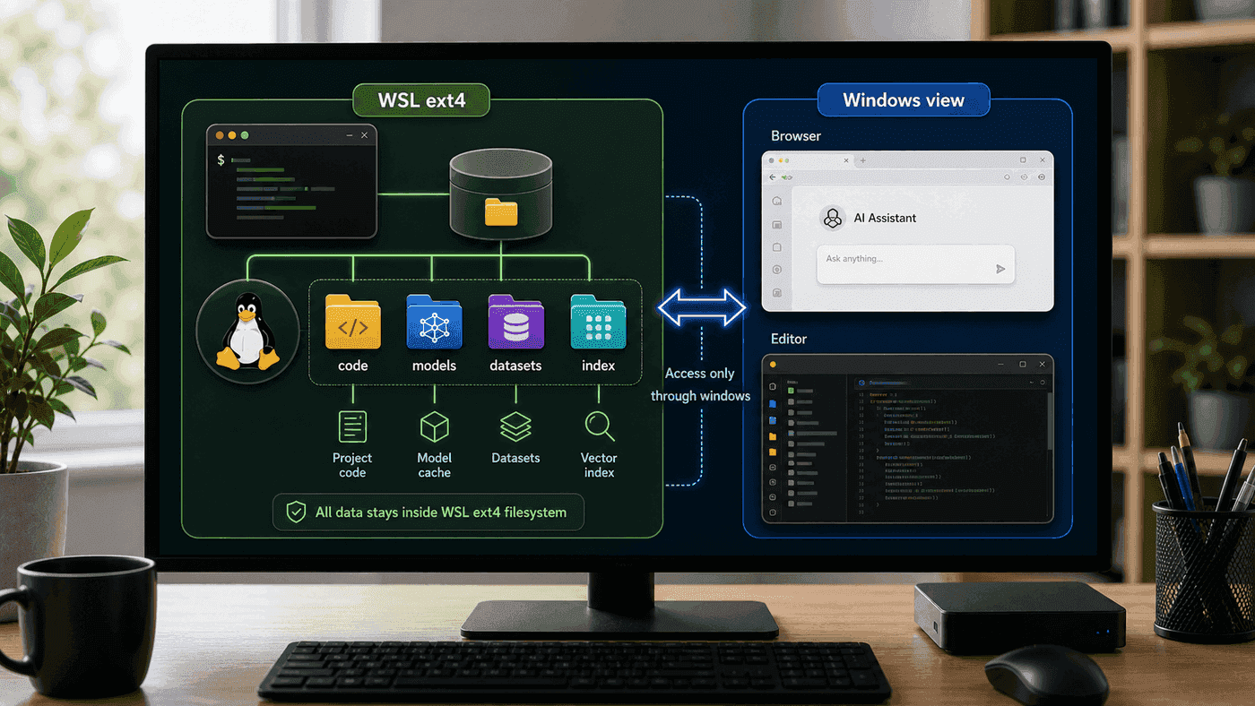Click the yellow dot on the terminal

(x=231, y=135)
